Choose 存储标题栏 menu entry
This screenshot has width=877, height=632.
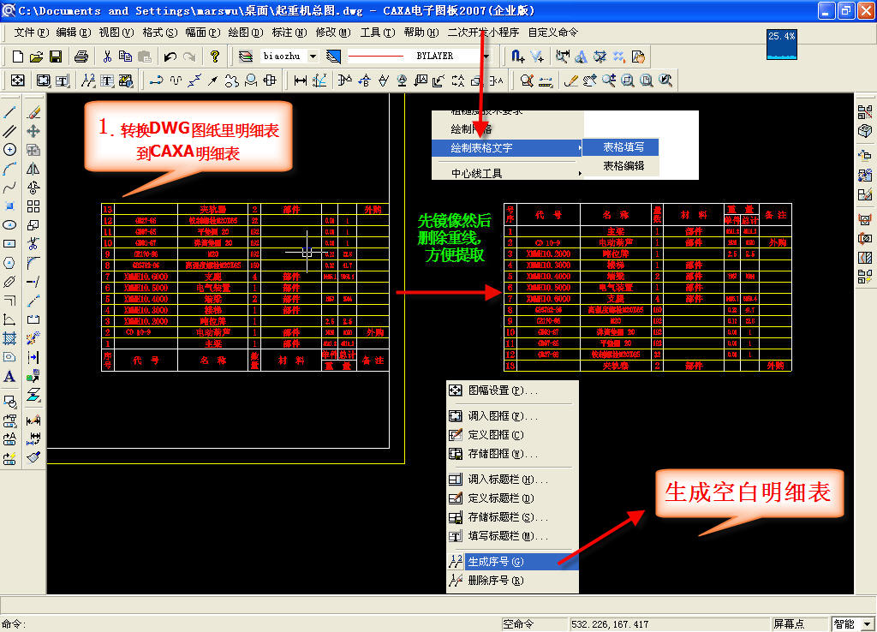pos(512,517)
